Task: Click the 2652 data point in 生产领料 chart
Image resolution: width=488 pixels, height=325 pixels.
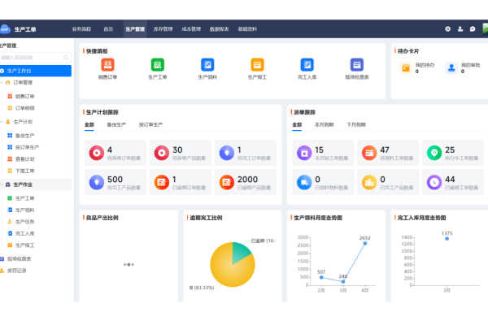Action: coord(365,243)
